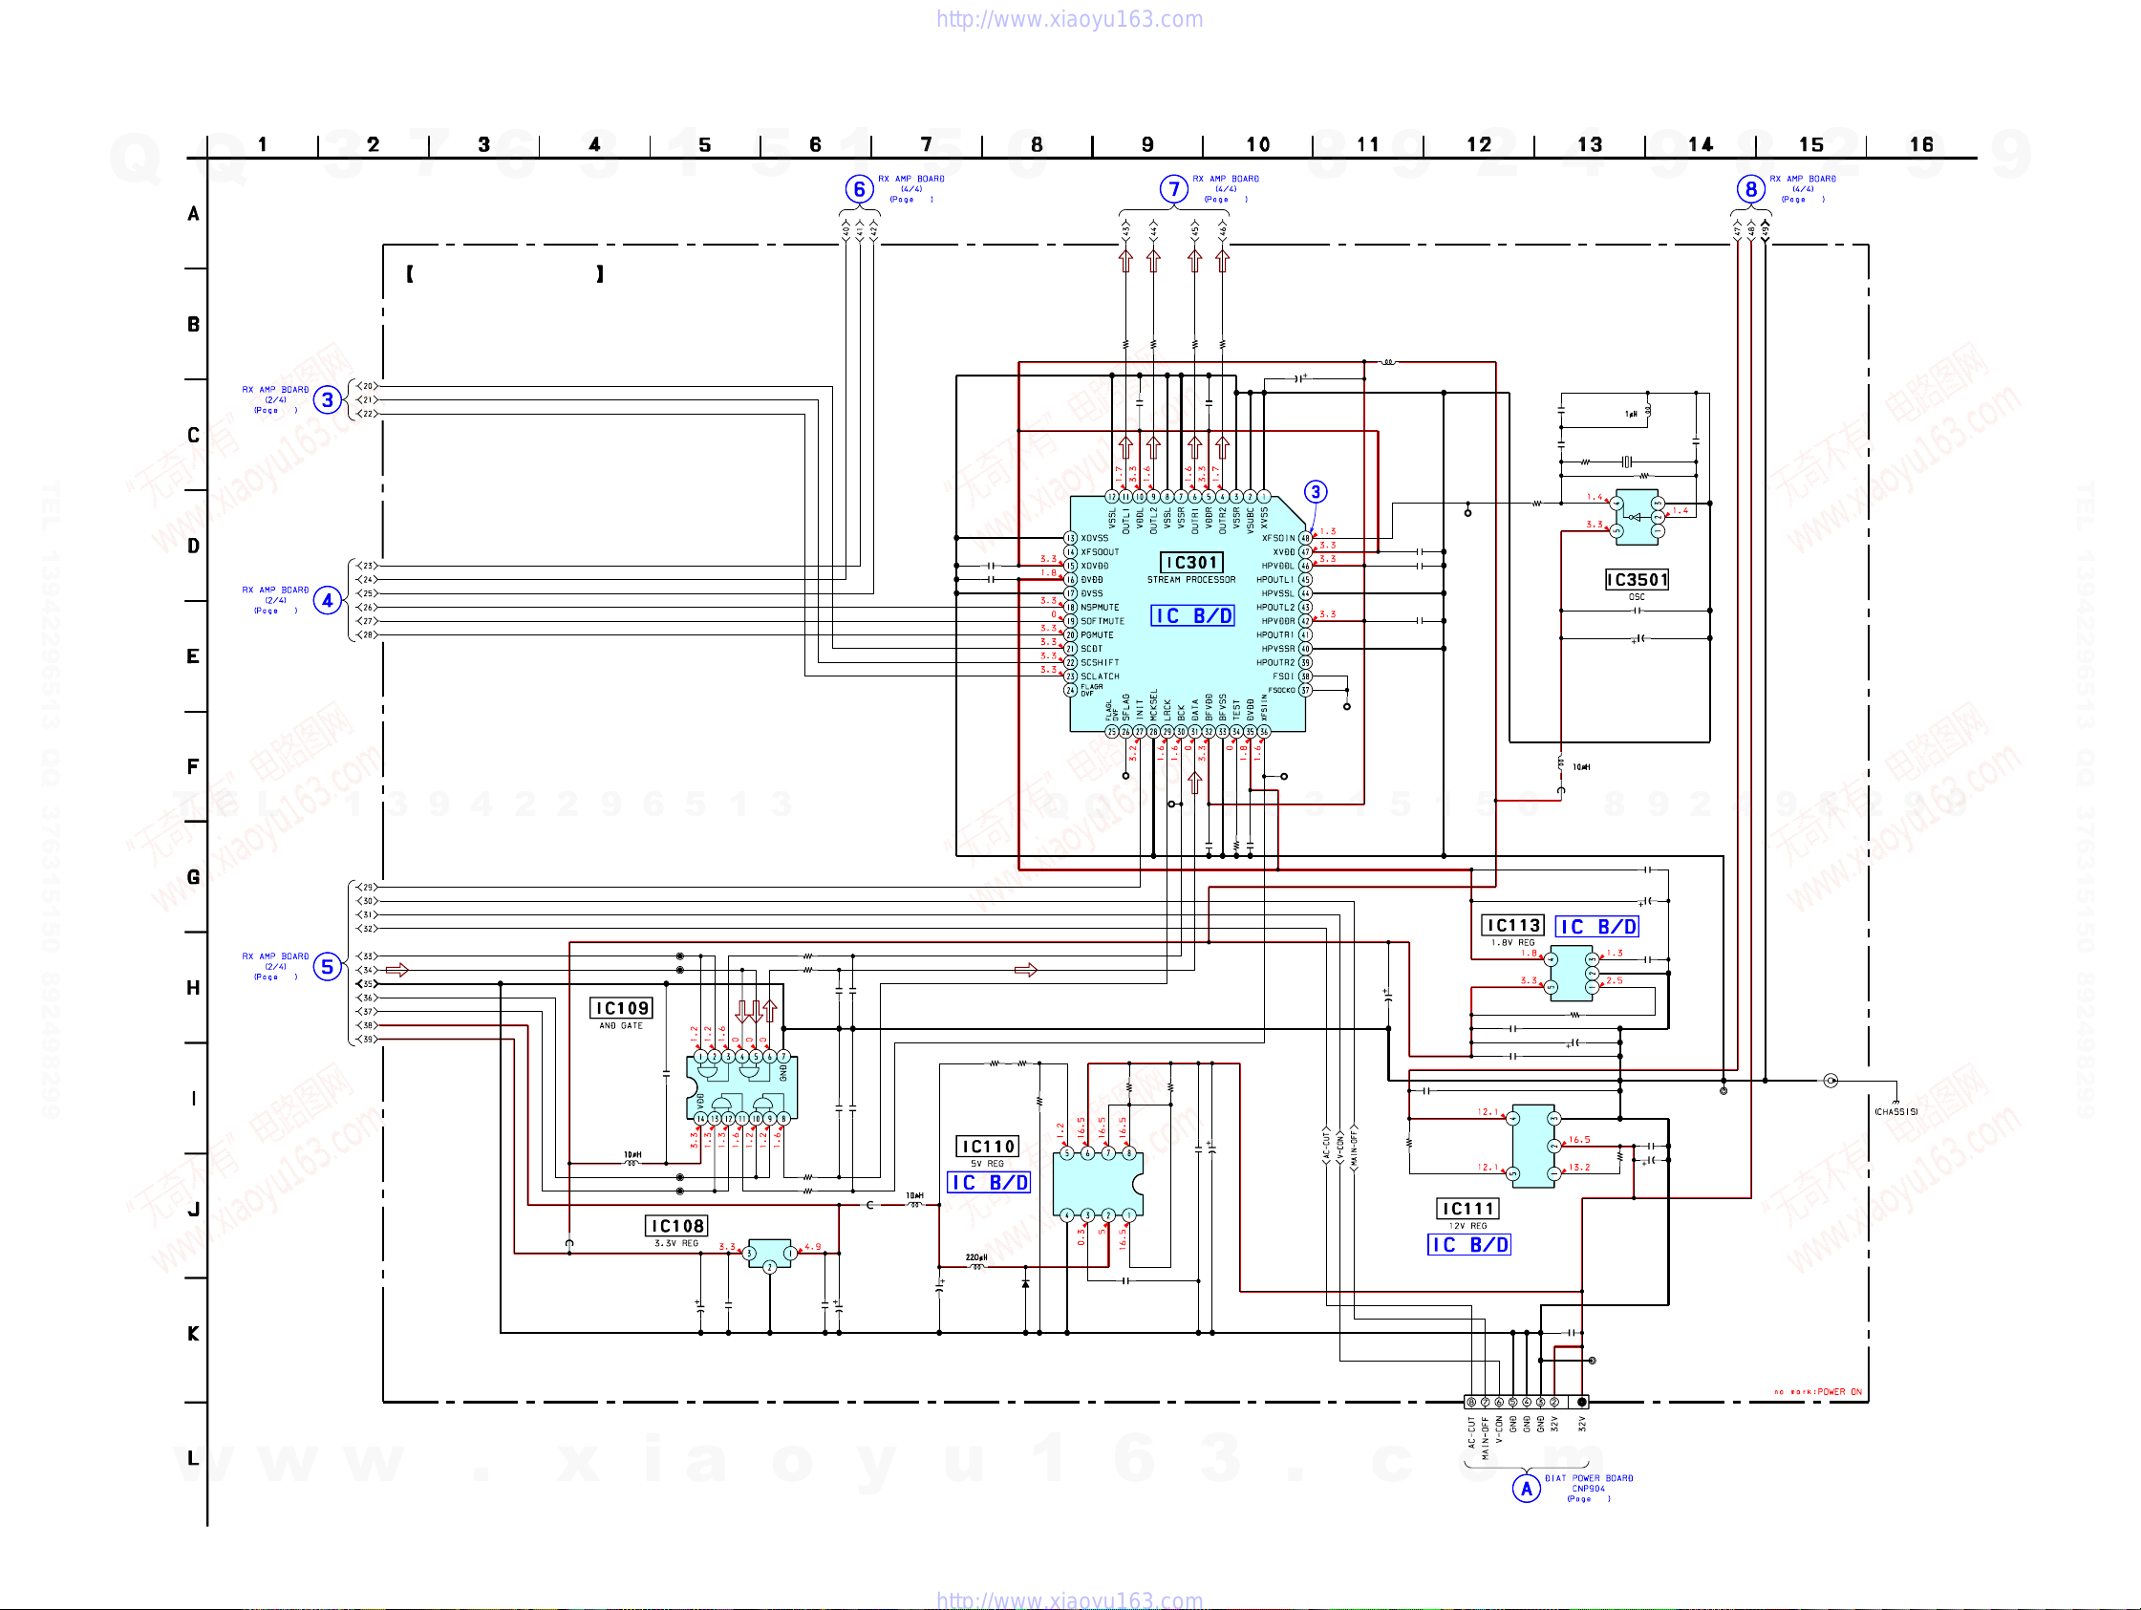Click the IC113 label
The height and width of the screenshot is (1610, 2141).
click(1514, 926)
